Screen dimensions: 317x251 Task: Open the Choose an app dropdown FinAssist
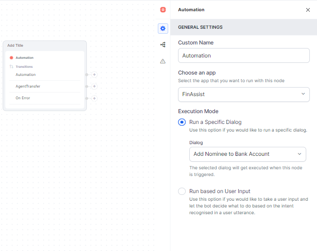244,94
